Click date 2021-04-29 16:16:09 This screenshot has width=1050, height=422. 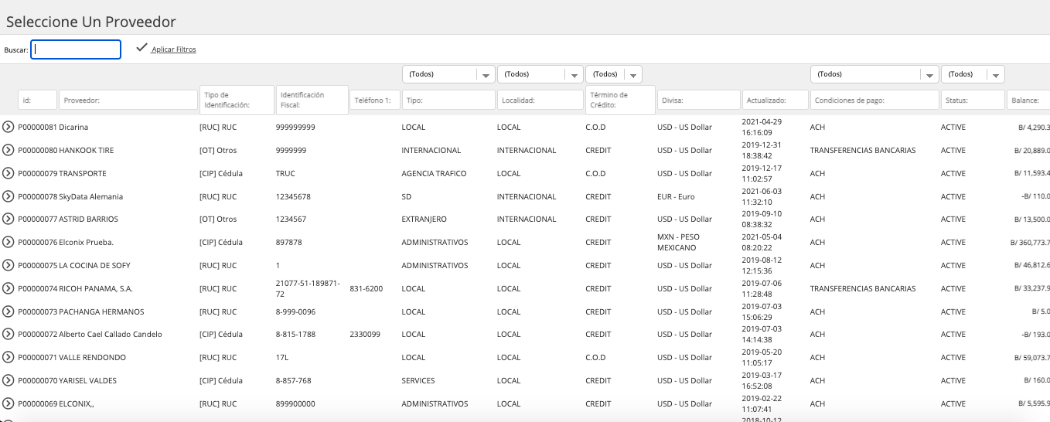pyautogui.click(x=762, y=127)
